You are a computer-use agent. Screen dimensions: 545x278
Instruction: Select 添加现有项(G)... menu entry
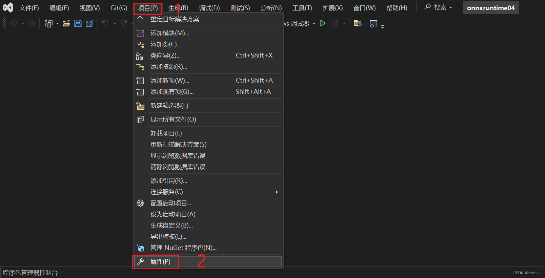(x=208, y=92)
